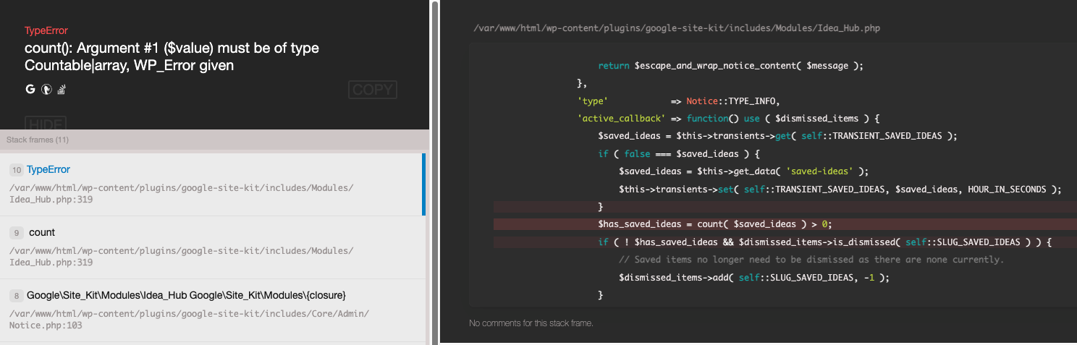Click the highlighted $has_saved_ideas code line
This screenshot has width=1077, height=345.
click(x=785, y=224)
